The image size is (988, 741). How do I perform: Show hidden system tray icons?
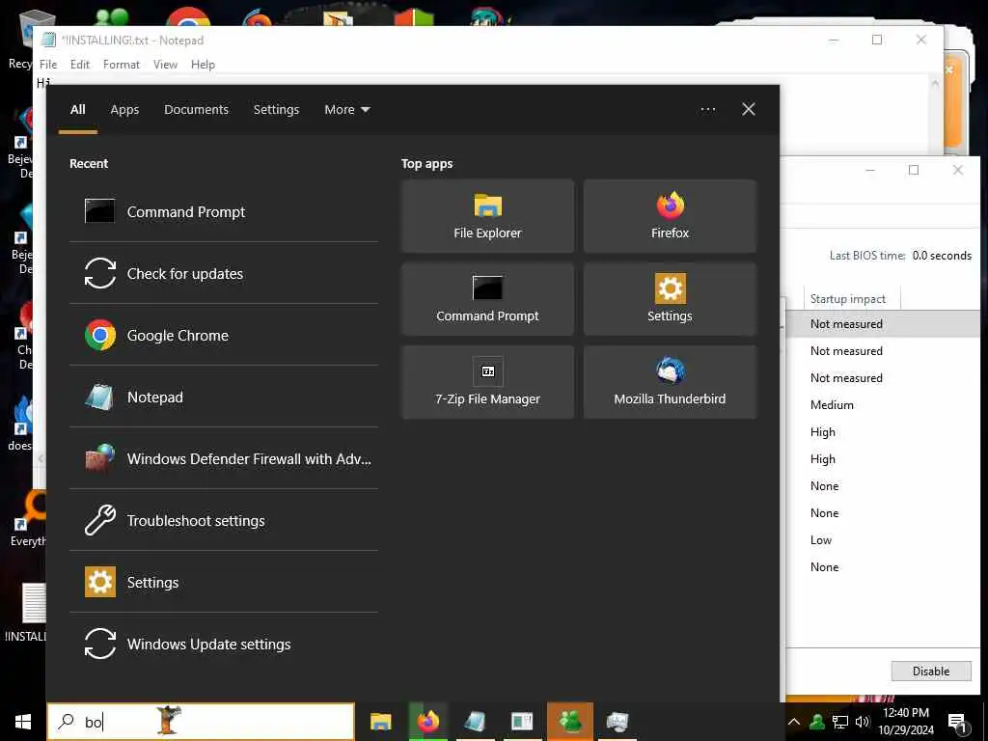794,722
